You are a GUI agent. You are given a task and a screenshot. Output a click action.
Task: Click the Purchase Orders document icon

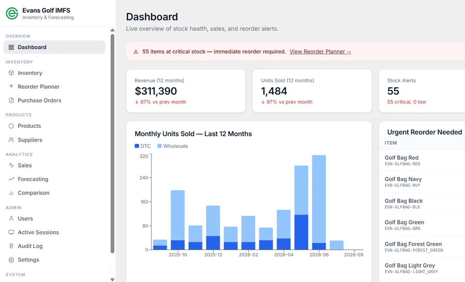(11, 100)
